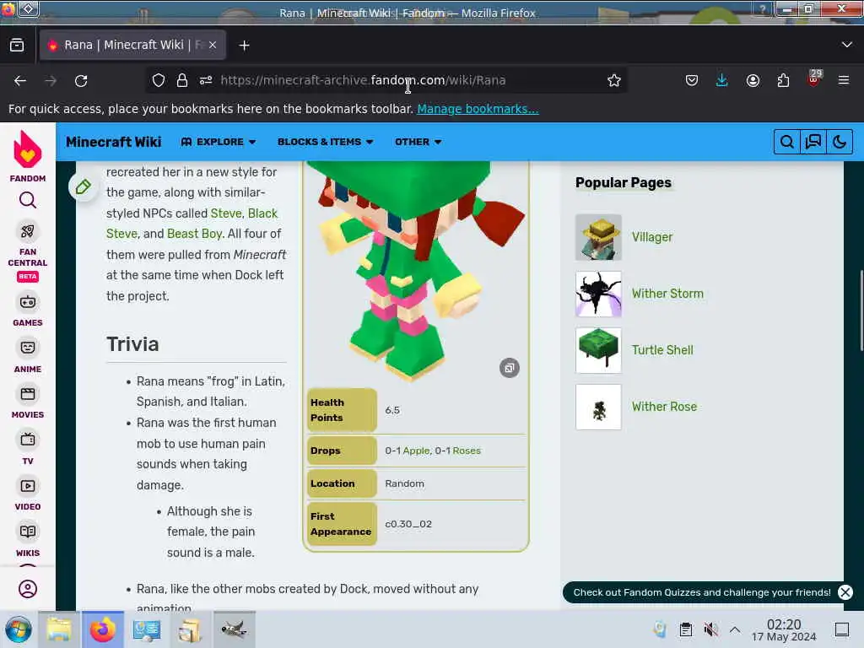The image size is (864, 648).
Task: Open site permissions icon in address bar
Action: [x=206, y=80]
